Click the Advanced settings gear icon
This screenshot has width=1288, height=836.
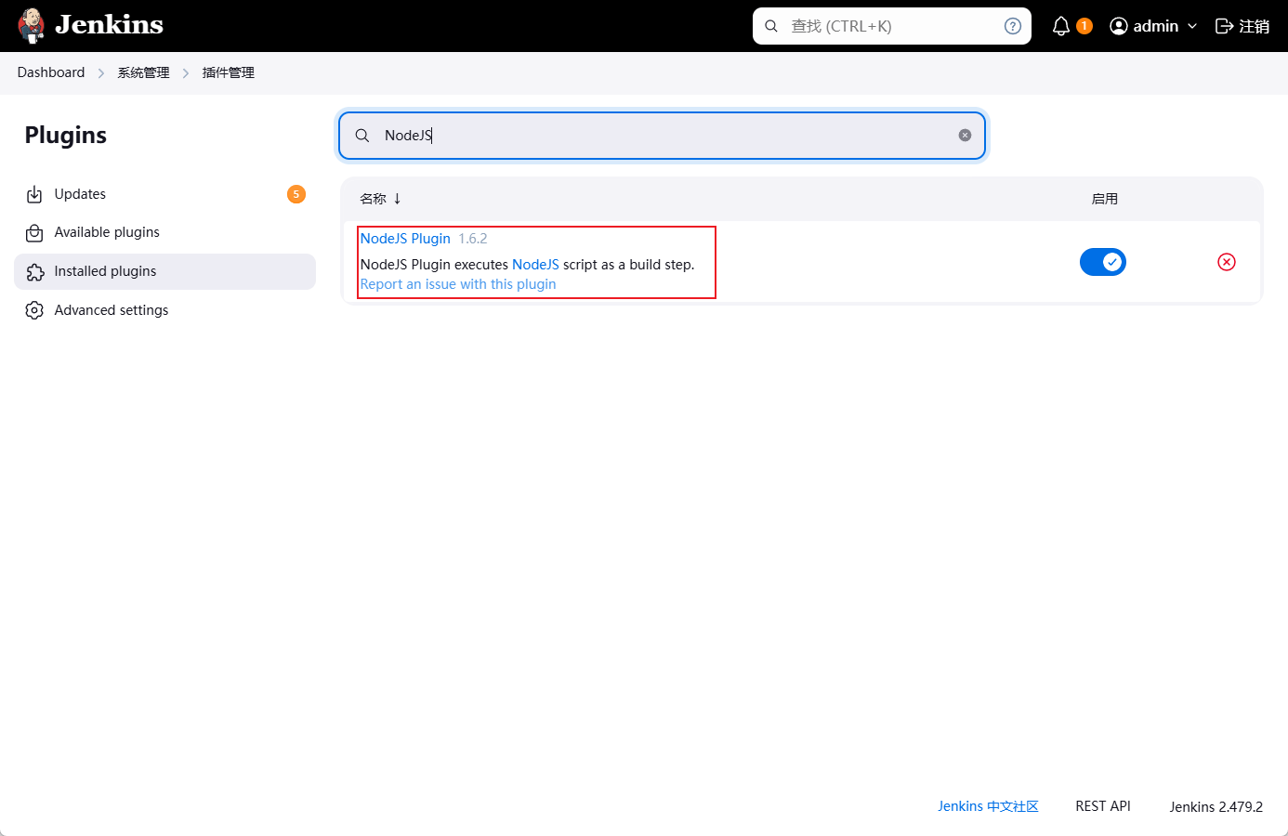pos(34,310)
